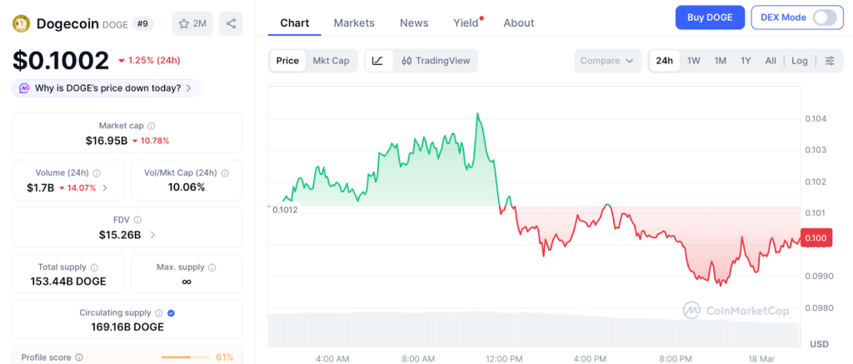853x364 pixels.
Task: Open the chart settings sliders icon
Action: (x=829, y=61)
